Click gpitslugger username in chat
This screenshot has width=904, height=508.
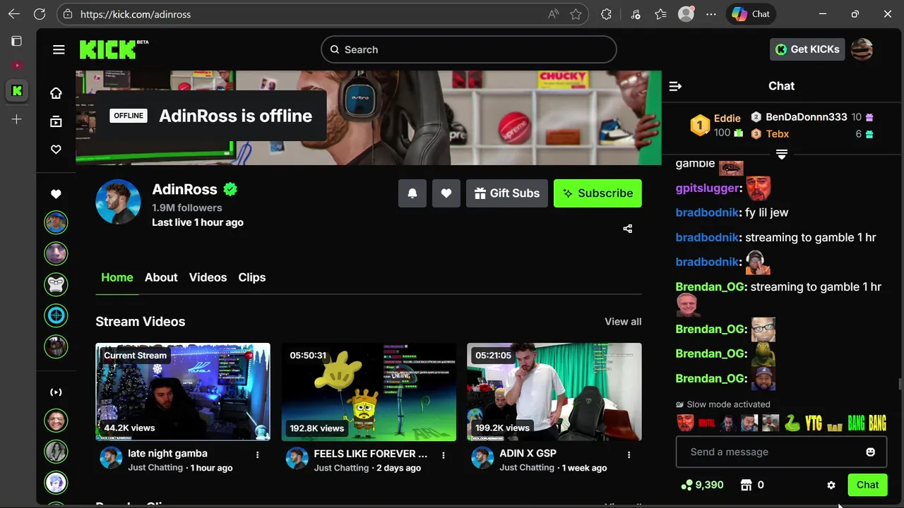coord(707,188)
